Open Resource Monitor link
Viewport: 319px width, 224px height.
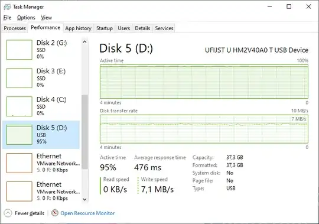[x=87, y=213]
